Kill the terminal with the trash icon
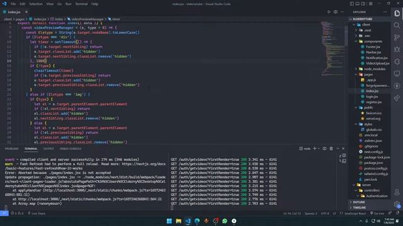Screen dimensions: 403x226 click(331, 149)
